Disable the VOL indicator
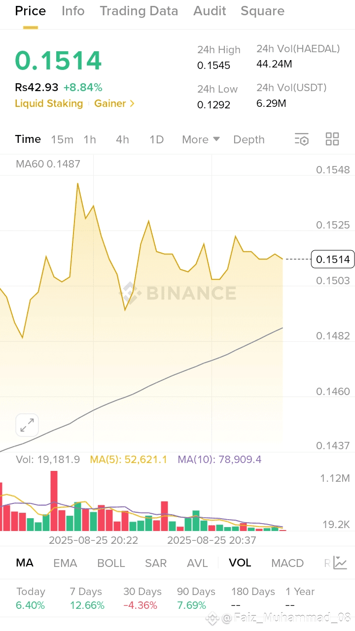Viewport: 355px width, 631px height. (240, 563)
